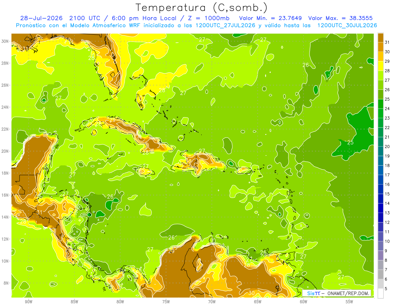Viewport: 396px width, 306px height.
Task: Click the color bar segment between 28 and 29
Action: pyautogui.click(x=380, y=66)
